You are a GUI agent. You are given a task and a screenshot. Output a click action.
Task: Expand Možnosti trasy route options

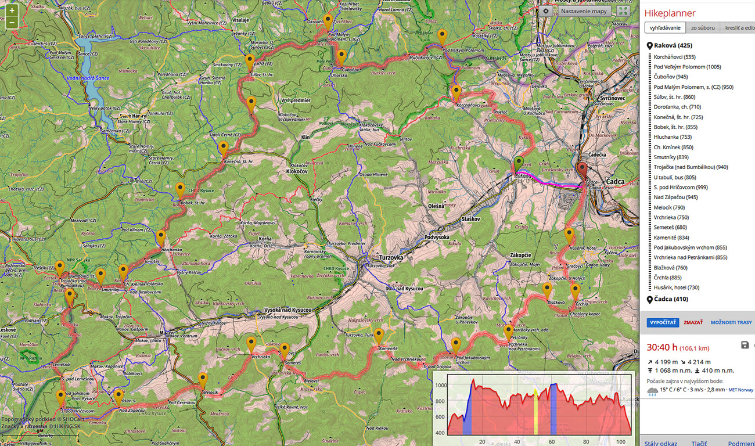pyautogui.click(x=731, y=322)
